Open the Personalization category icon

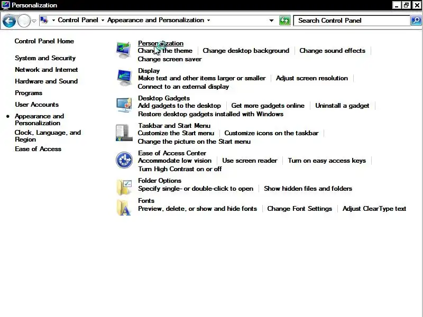(x=124, y=50)
